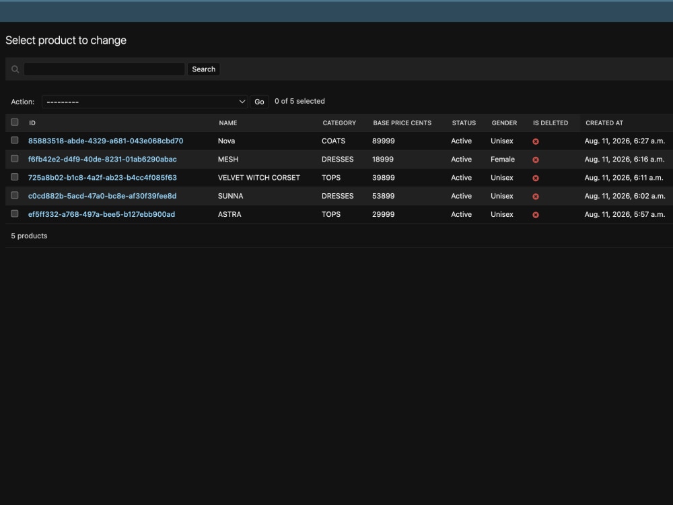Open product f6fb42e2-d4f9-40de-8231-01ab6290abac

(x=102, y=160)
